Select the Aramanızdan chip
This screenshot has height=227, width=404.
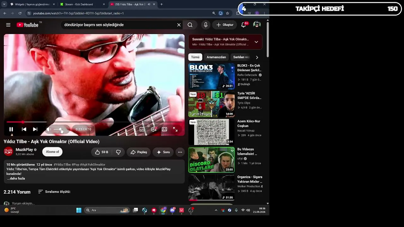pos(216,57)
